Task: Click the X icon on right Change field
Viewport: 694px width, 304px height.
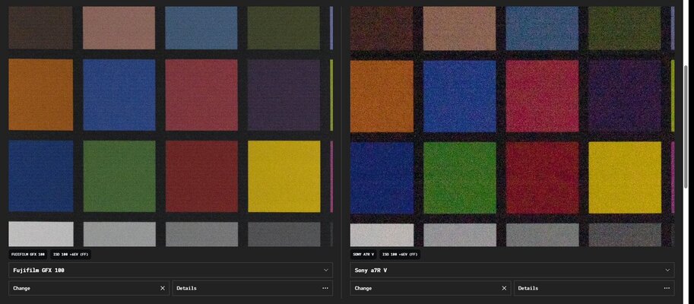Action: click(x=504, y=288)
